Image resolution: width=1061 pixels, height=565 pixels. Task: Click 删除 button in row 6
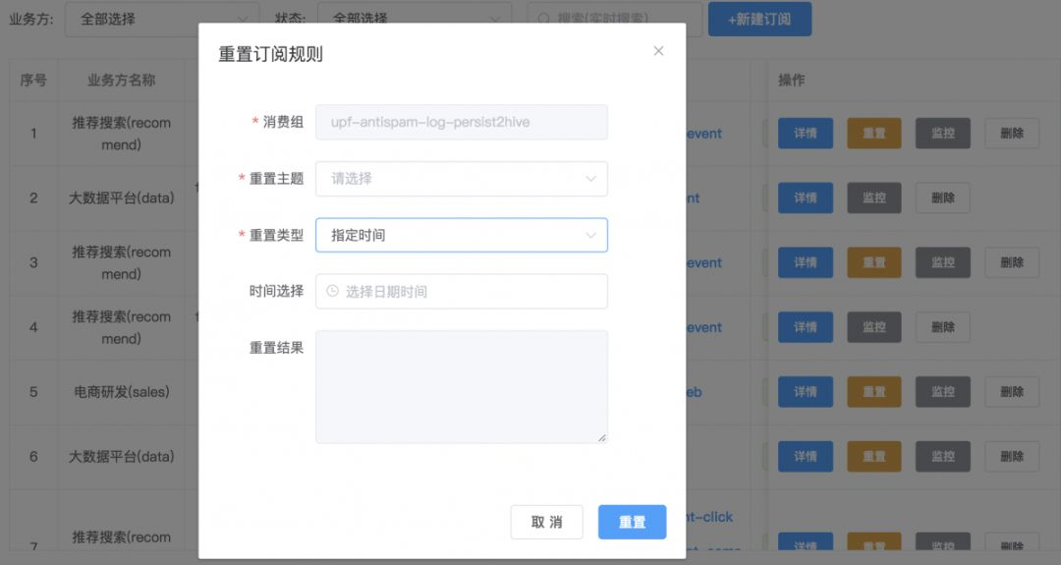[x=1012, y=456]
